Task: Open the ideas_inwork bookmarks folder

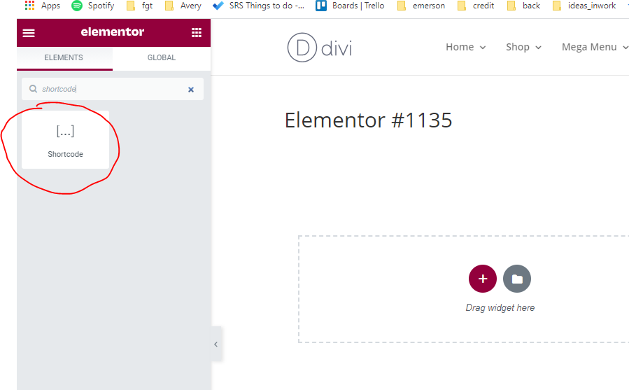Action: 584,6
